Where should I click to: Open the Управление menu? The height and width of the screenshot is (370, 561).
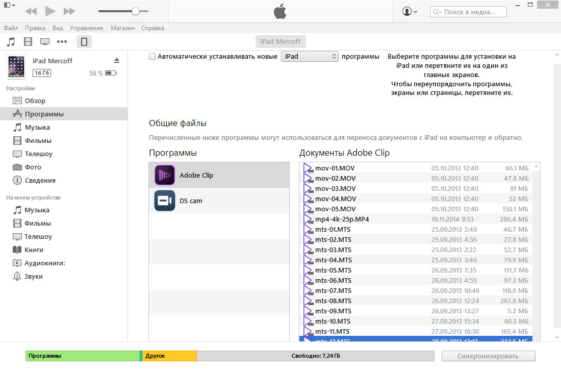click(86, 28)
